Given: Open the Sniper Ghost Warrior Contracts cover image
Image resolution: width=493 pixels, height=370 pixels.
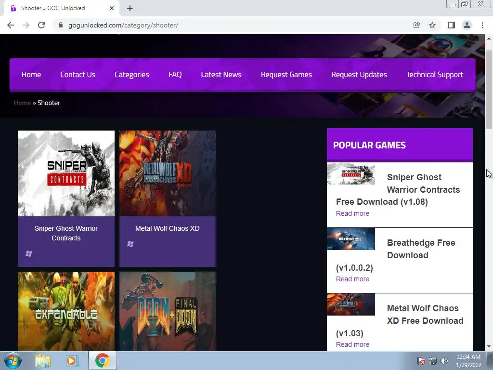Looking at the screenshot, I should point(66,173).
